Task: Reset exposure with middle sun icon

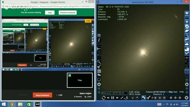Action: 160,98
